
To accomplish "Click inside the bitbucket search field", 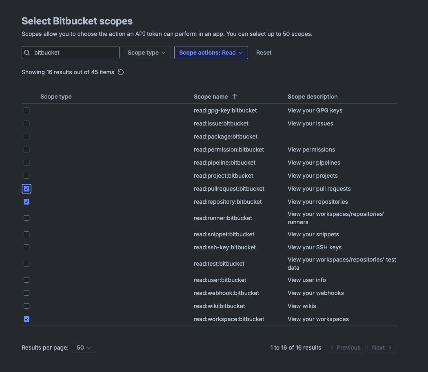I will click(x=73, y=53).
